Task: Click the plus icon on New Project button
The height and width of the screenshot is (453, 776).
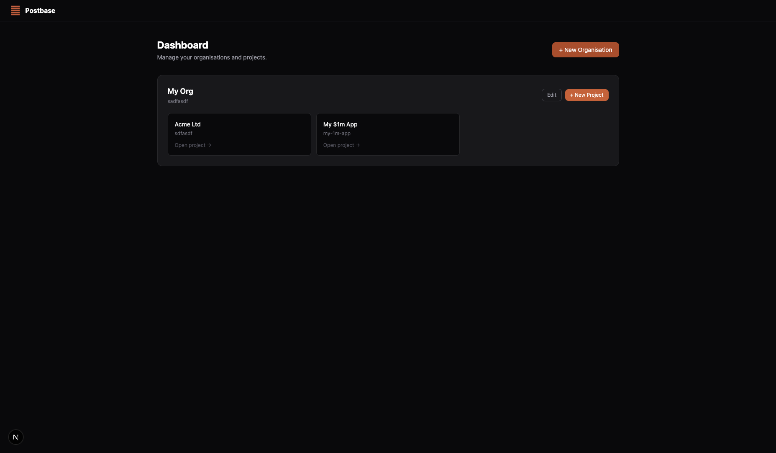Action: tap(571, 95)
